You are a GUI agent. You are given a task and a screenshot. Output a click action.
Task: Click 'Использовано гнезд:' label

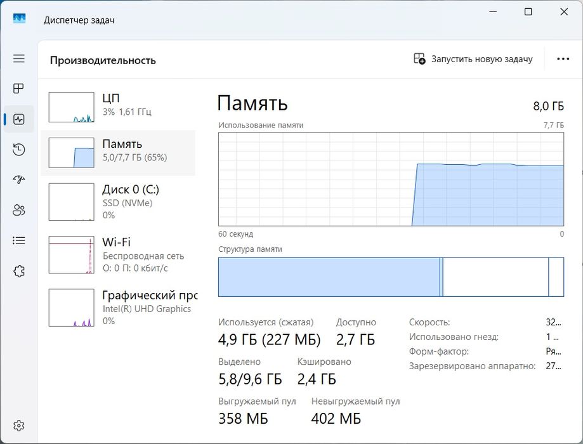454,337
